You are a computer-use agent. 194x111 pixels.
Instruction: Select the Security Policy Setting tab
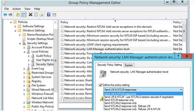(x=110, y=65)
